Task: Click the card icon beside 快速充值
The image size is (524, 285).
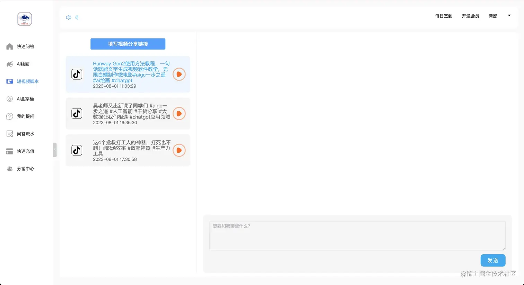Action: pyautogui.click(x=10, y=151)
